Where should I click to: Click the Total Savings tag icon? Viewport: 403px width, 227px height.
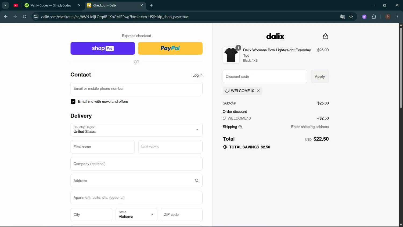(x=225, y=147)
